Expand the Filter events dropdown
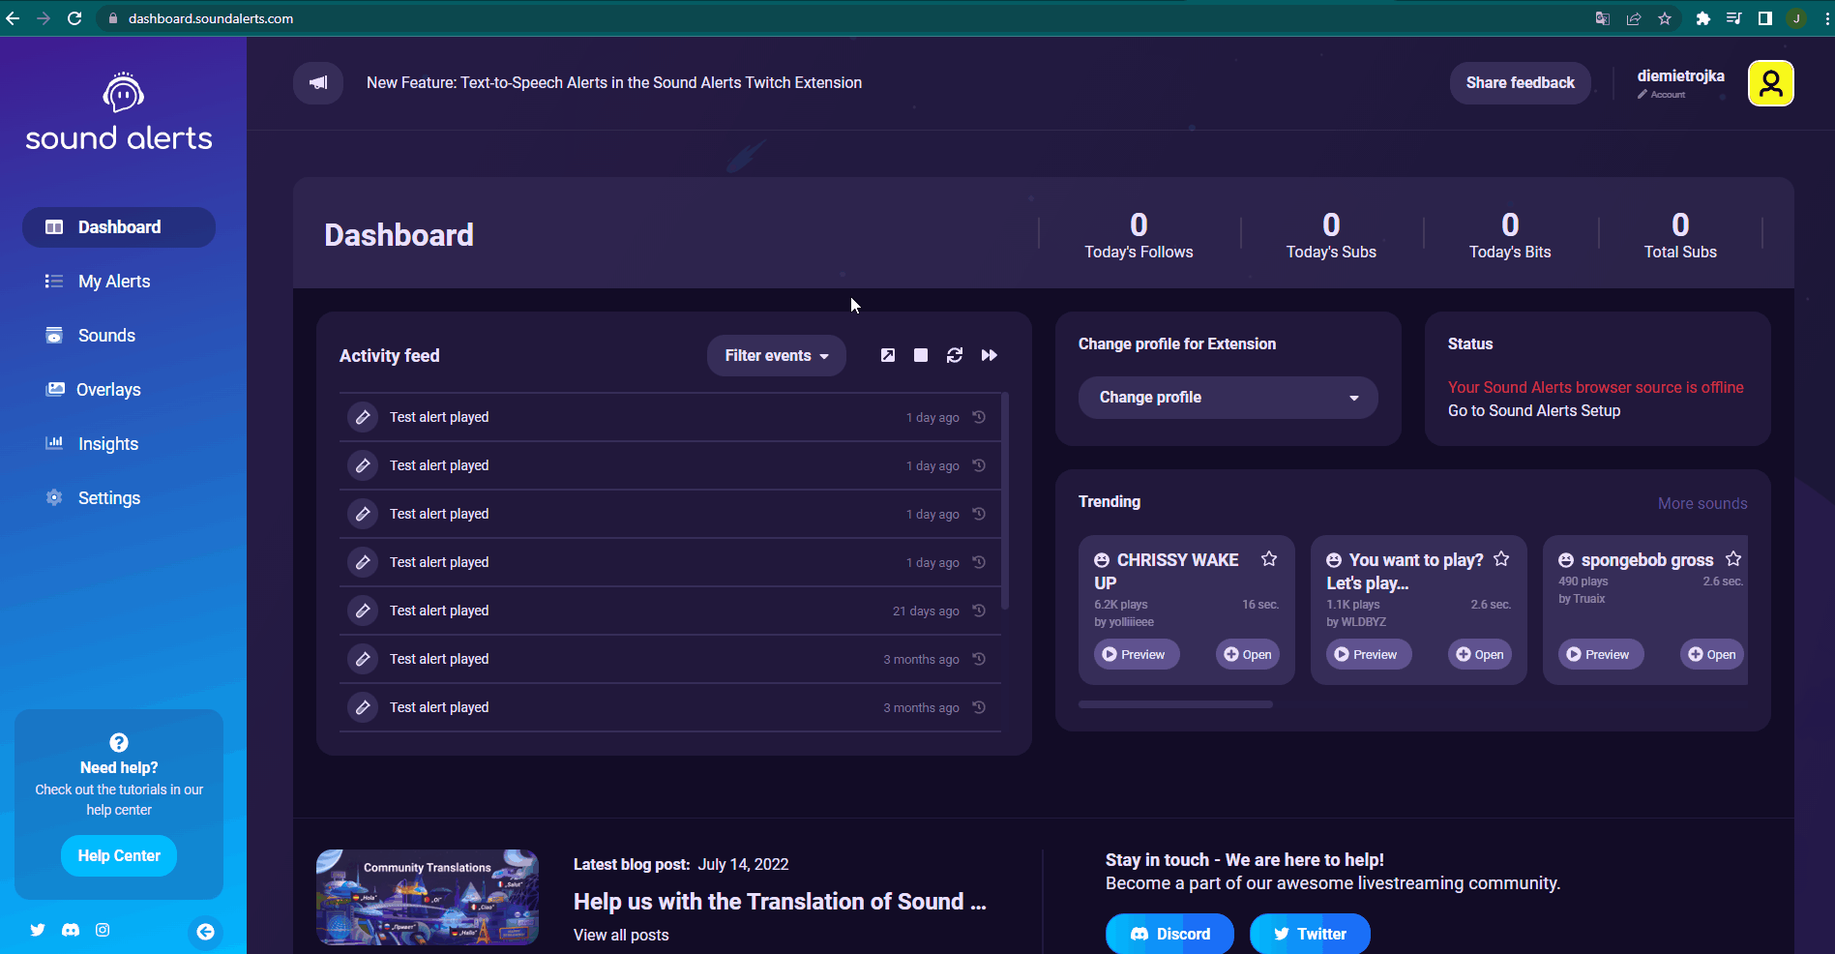The image size is (1835, 954). [x=777, y=355]
